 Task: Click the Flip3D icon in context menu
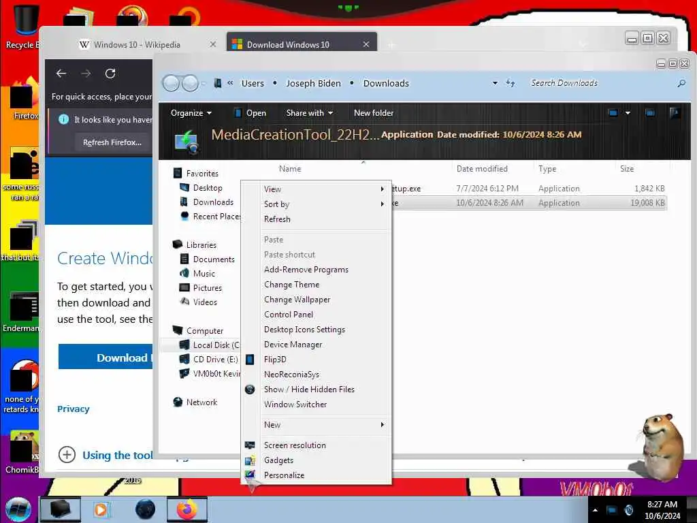[250, 360]
